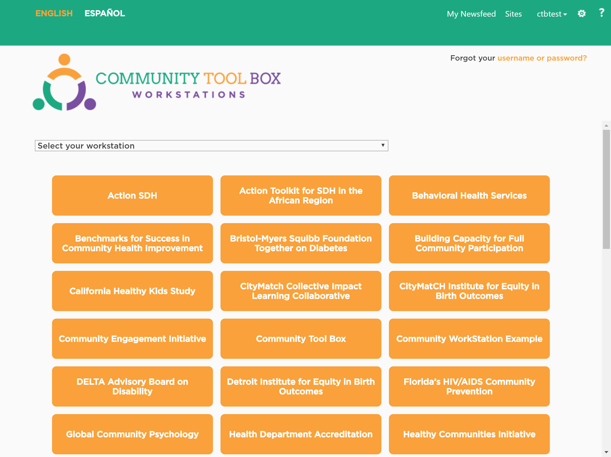Select Bristol-Myers Squibb Foundation Together on Diabetes
The image size is (611, 457).
(301, 243)
